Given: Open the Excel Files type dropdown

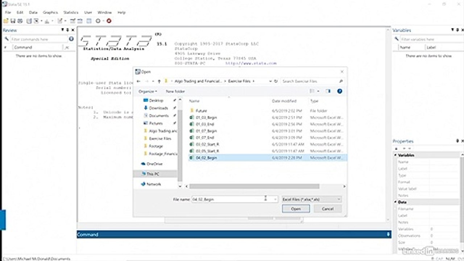Looking at the screenshot, I should click(x=312, y=199).
